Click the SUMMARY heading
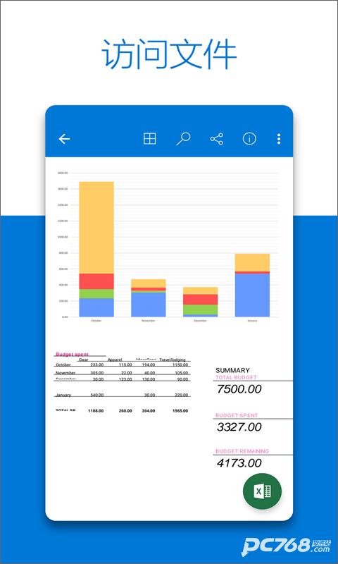Image resolution: width=338 pixels, height=564 pixels. [x=232, y=370]
